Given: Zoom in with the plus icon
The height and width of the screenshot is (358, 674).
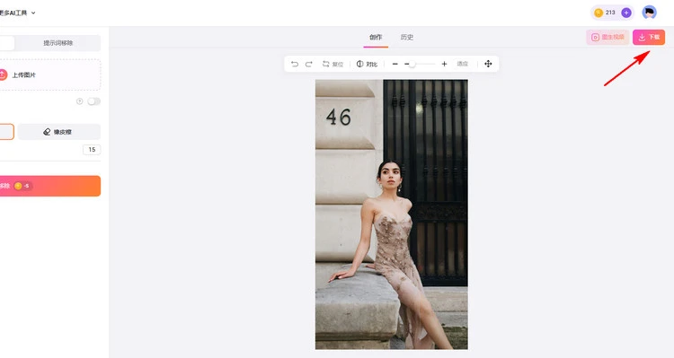Looking at the screenshot, I should (444, 64).
